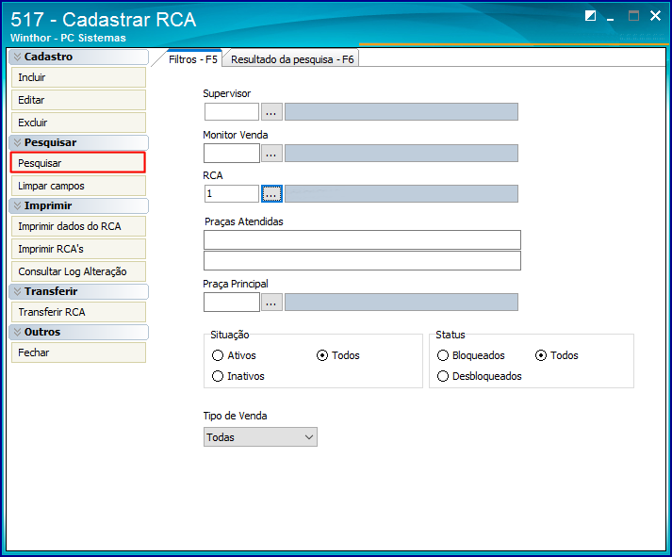Collapse the Outros section
This screenshot has width=672, height=557.
click(78, 332)
